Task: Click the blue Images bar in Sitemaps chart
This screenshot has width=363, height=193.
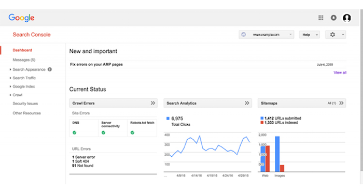Action: (x=277, y=154)
